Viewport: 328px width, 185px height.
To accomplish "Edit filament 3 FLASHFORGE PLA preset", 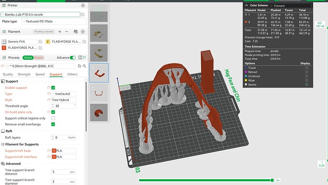I will 40,47.
